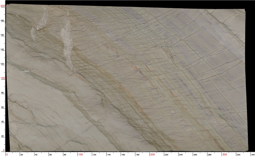The height and width of the screenshot is (157, 255).
Task: Click '120' on the vertical ruler
Action: (x=3, y=64)
